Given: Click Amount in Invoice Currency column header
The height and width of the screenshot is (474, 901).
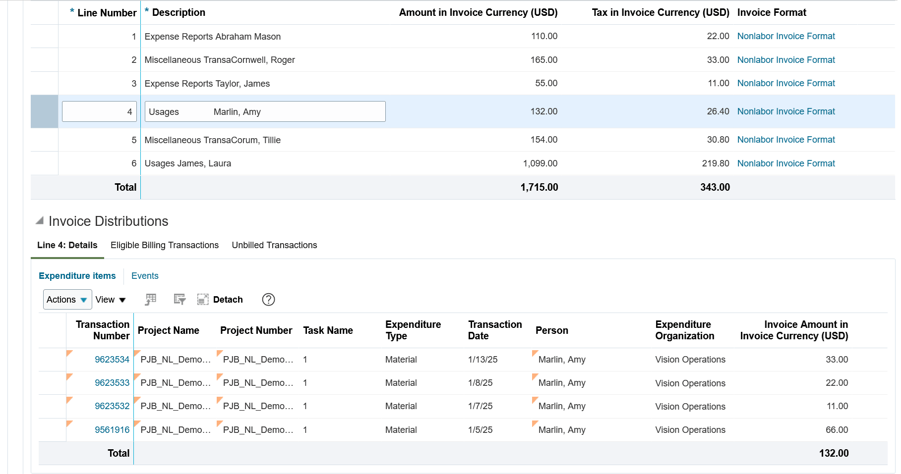Looking at the screenshot, I should pos(479,12).
